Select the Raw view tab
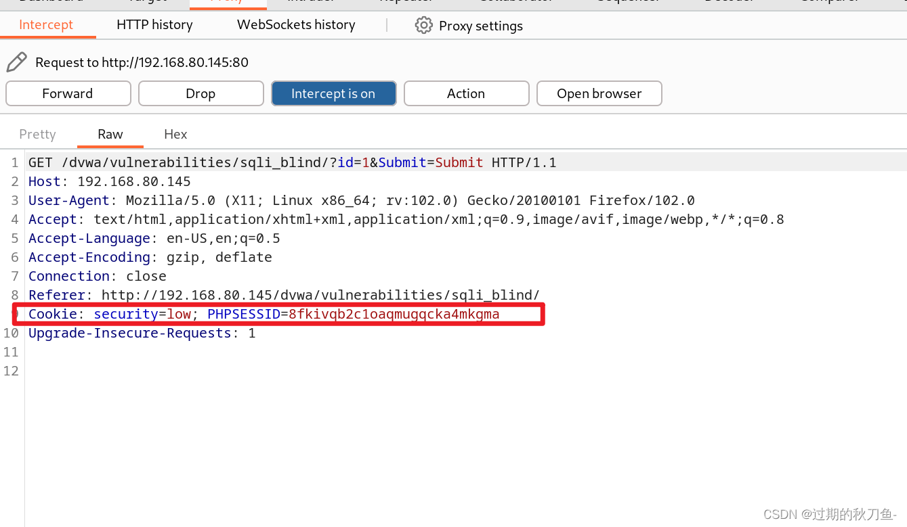907x527 pixels. (x=110, y=134)
